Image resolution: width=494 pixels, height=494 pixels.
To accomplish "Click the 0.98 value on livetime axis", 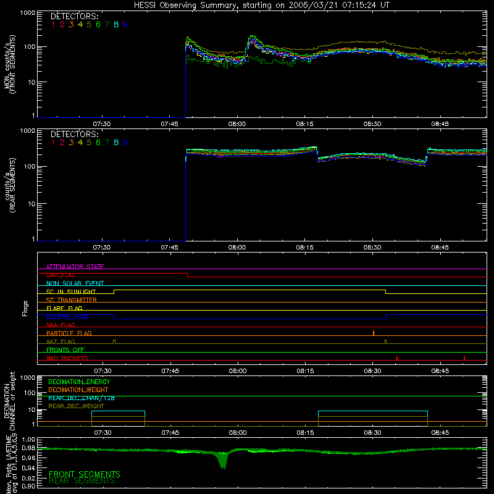I will (28, 448).
